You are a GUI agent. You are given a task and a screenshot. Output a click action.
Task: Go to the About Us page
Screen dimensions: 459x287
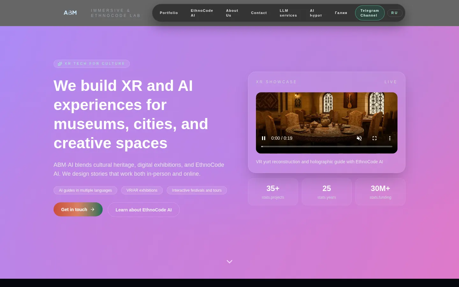coord(232,13)
